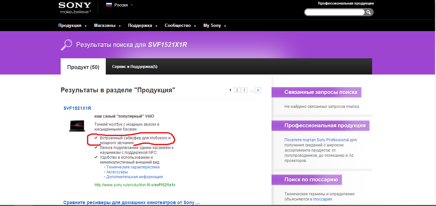Expand the Поддержка navigation menu
Screen dimensions: 436x206
tap(142, 26)
